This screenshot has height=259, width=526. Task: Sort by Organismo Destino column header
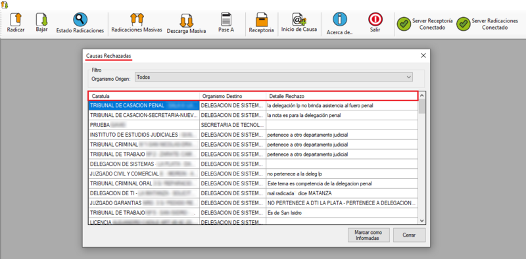[233, 96]
